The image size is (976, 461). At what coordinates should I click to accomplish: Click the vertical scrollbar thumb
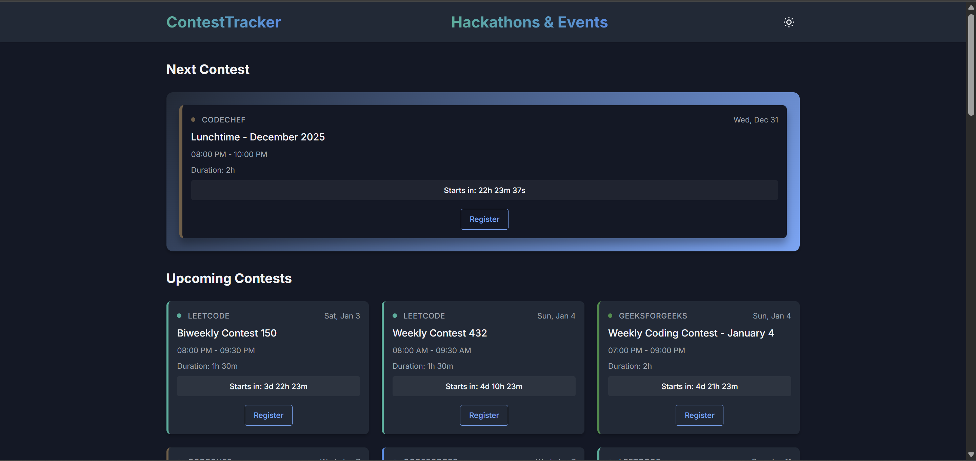[971, 64]
